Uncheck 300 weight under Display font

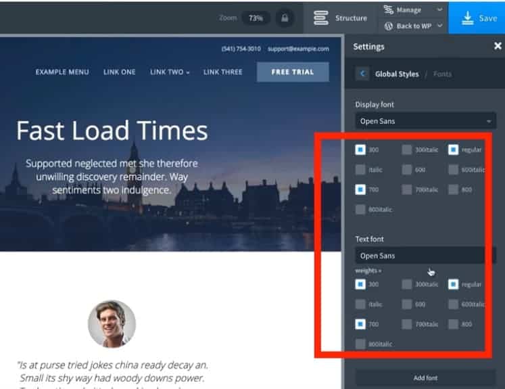coord(360,150)
